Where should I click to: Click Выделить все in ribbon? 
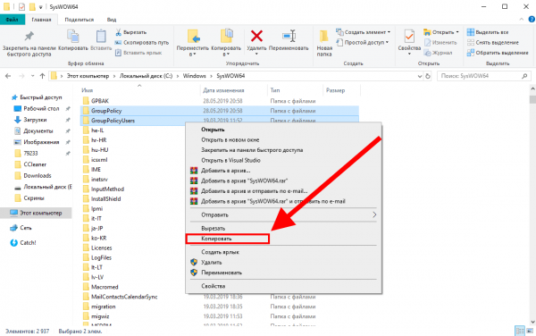[x=488, y=32]
